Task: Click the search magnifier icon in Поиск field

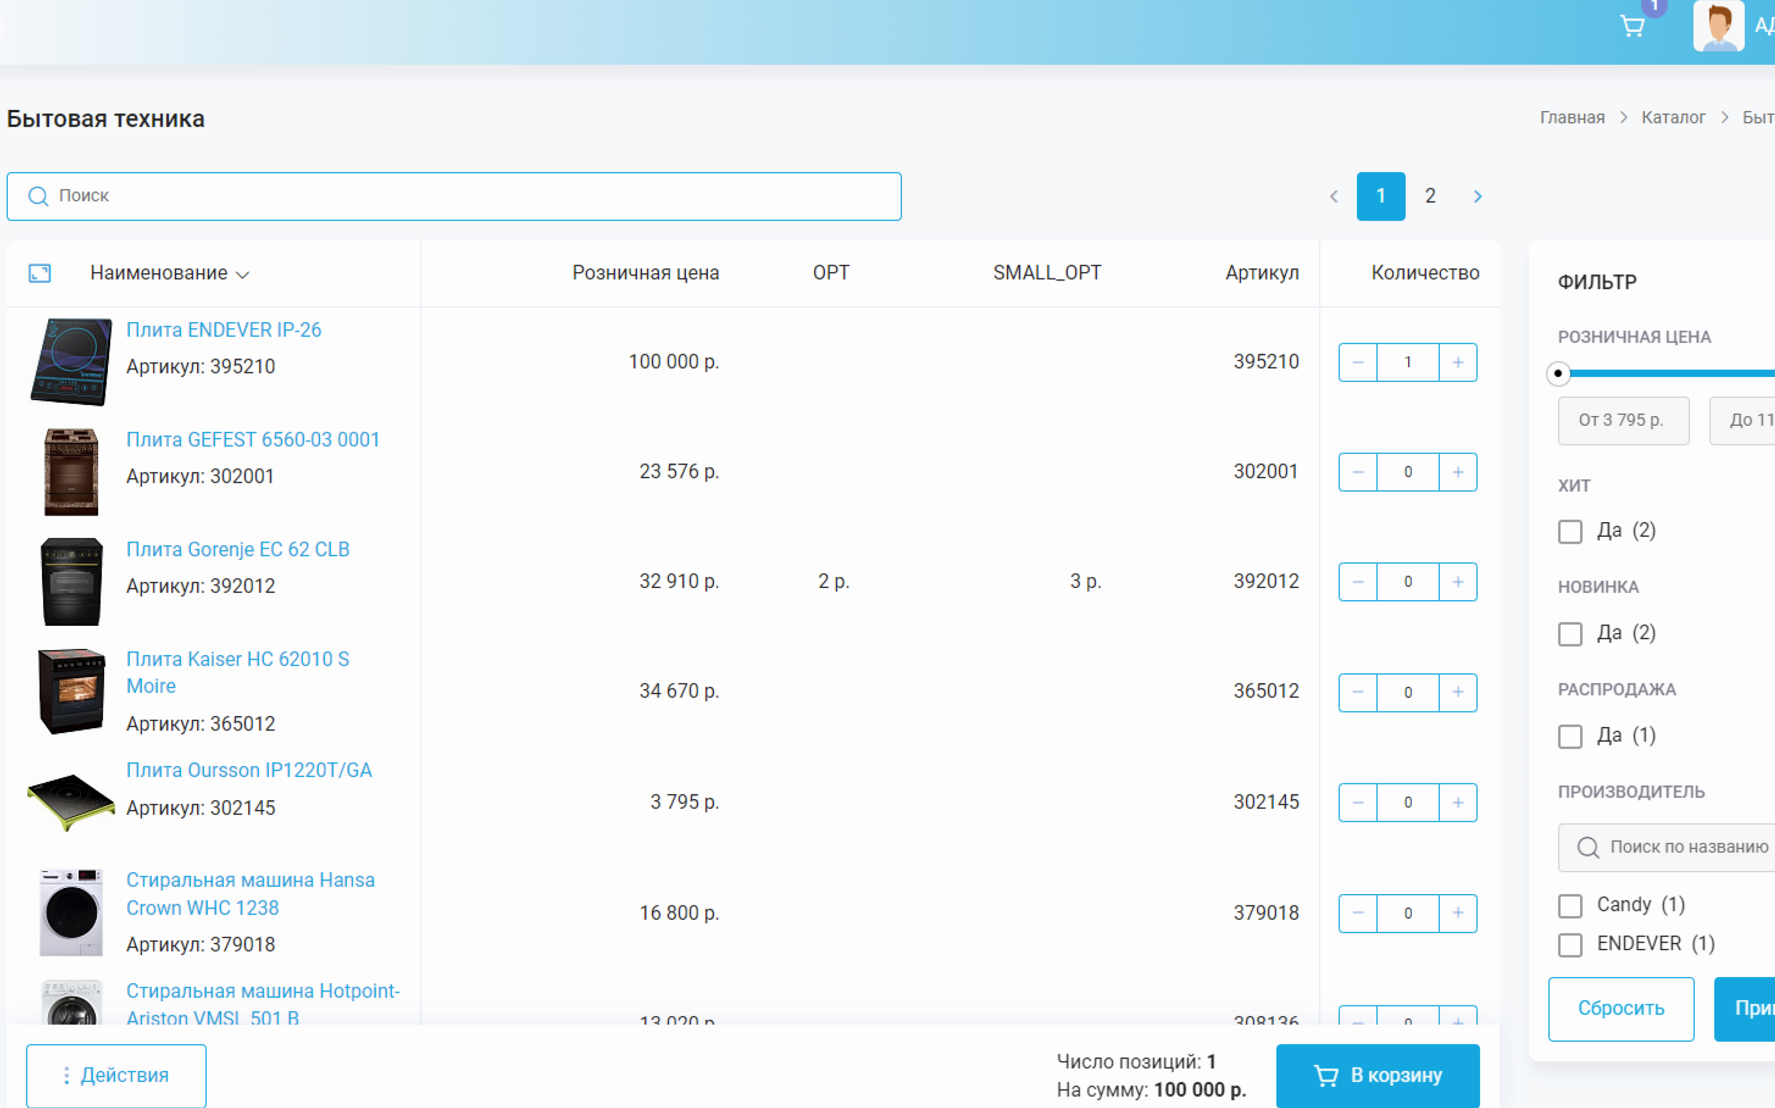Action: point(38,196)
